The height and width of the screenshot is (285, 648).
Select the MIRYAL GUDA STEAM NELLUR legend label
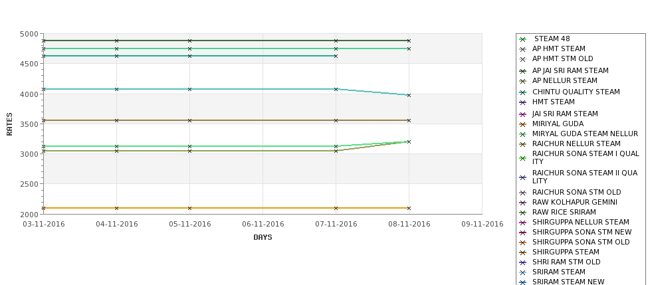pyautogui.click(x=585, y=134)
